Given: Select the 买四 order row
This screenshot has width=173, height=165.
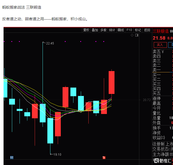Looking at the screenshot, I should click(163, 89).
